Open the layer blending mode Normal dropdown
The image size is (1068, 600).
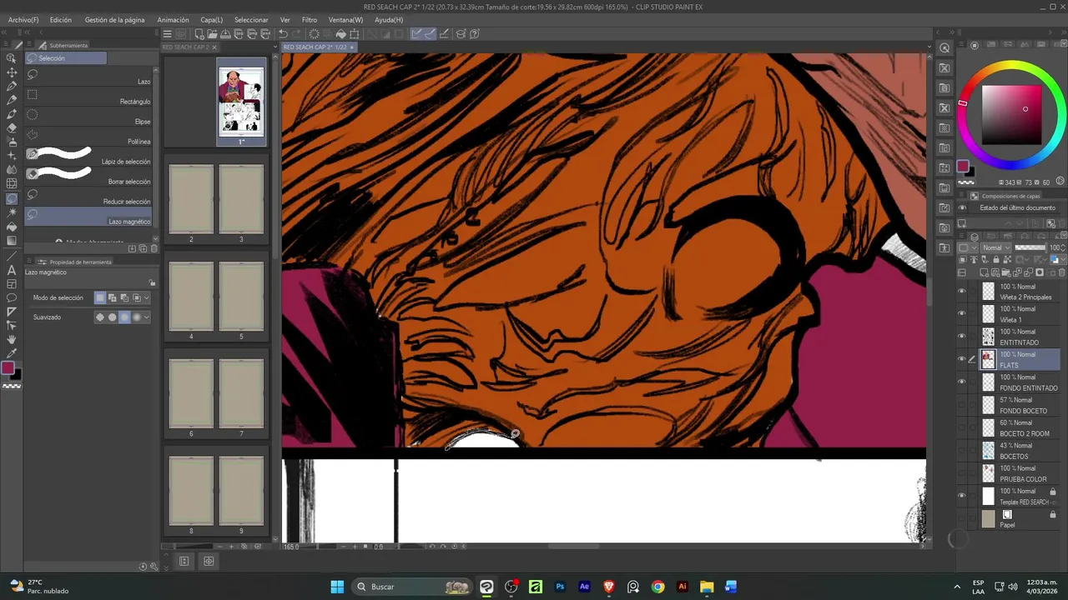(996, 248)
